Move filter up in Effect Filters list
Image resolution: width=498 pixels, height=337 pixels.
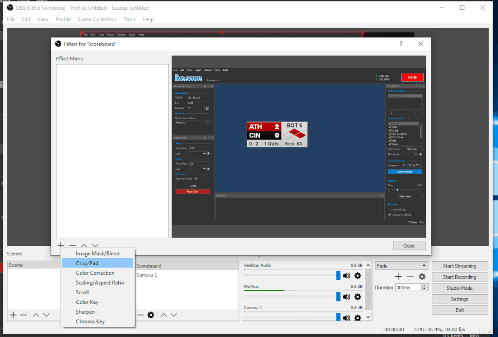pos(84,246)
